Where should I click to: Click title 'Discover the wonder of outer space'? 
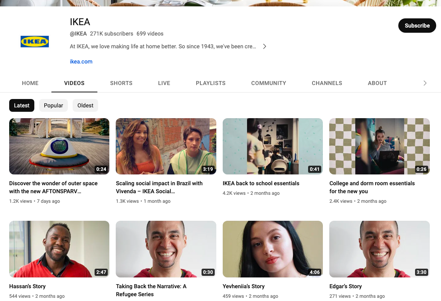(x=53, y=187)
